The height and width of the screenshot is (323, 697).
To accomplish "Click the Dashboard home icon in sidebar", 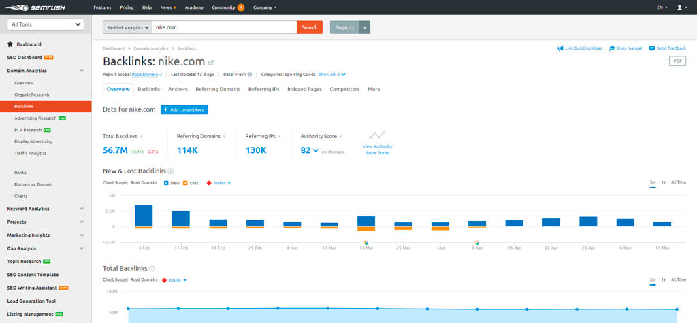I will click(10, 44).
